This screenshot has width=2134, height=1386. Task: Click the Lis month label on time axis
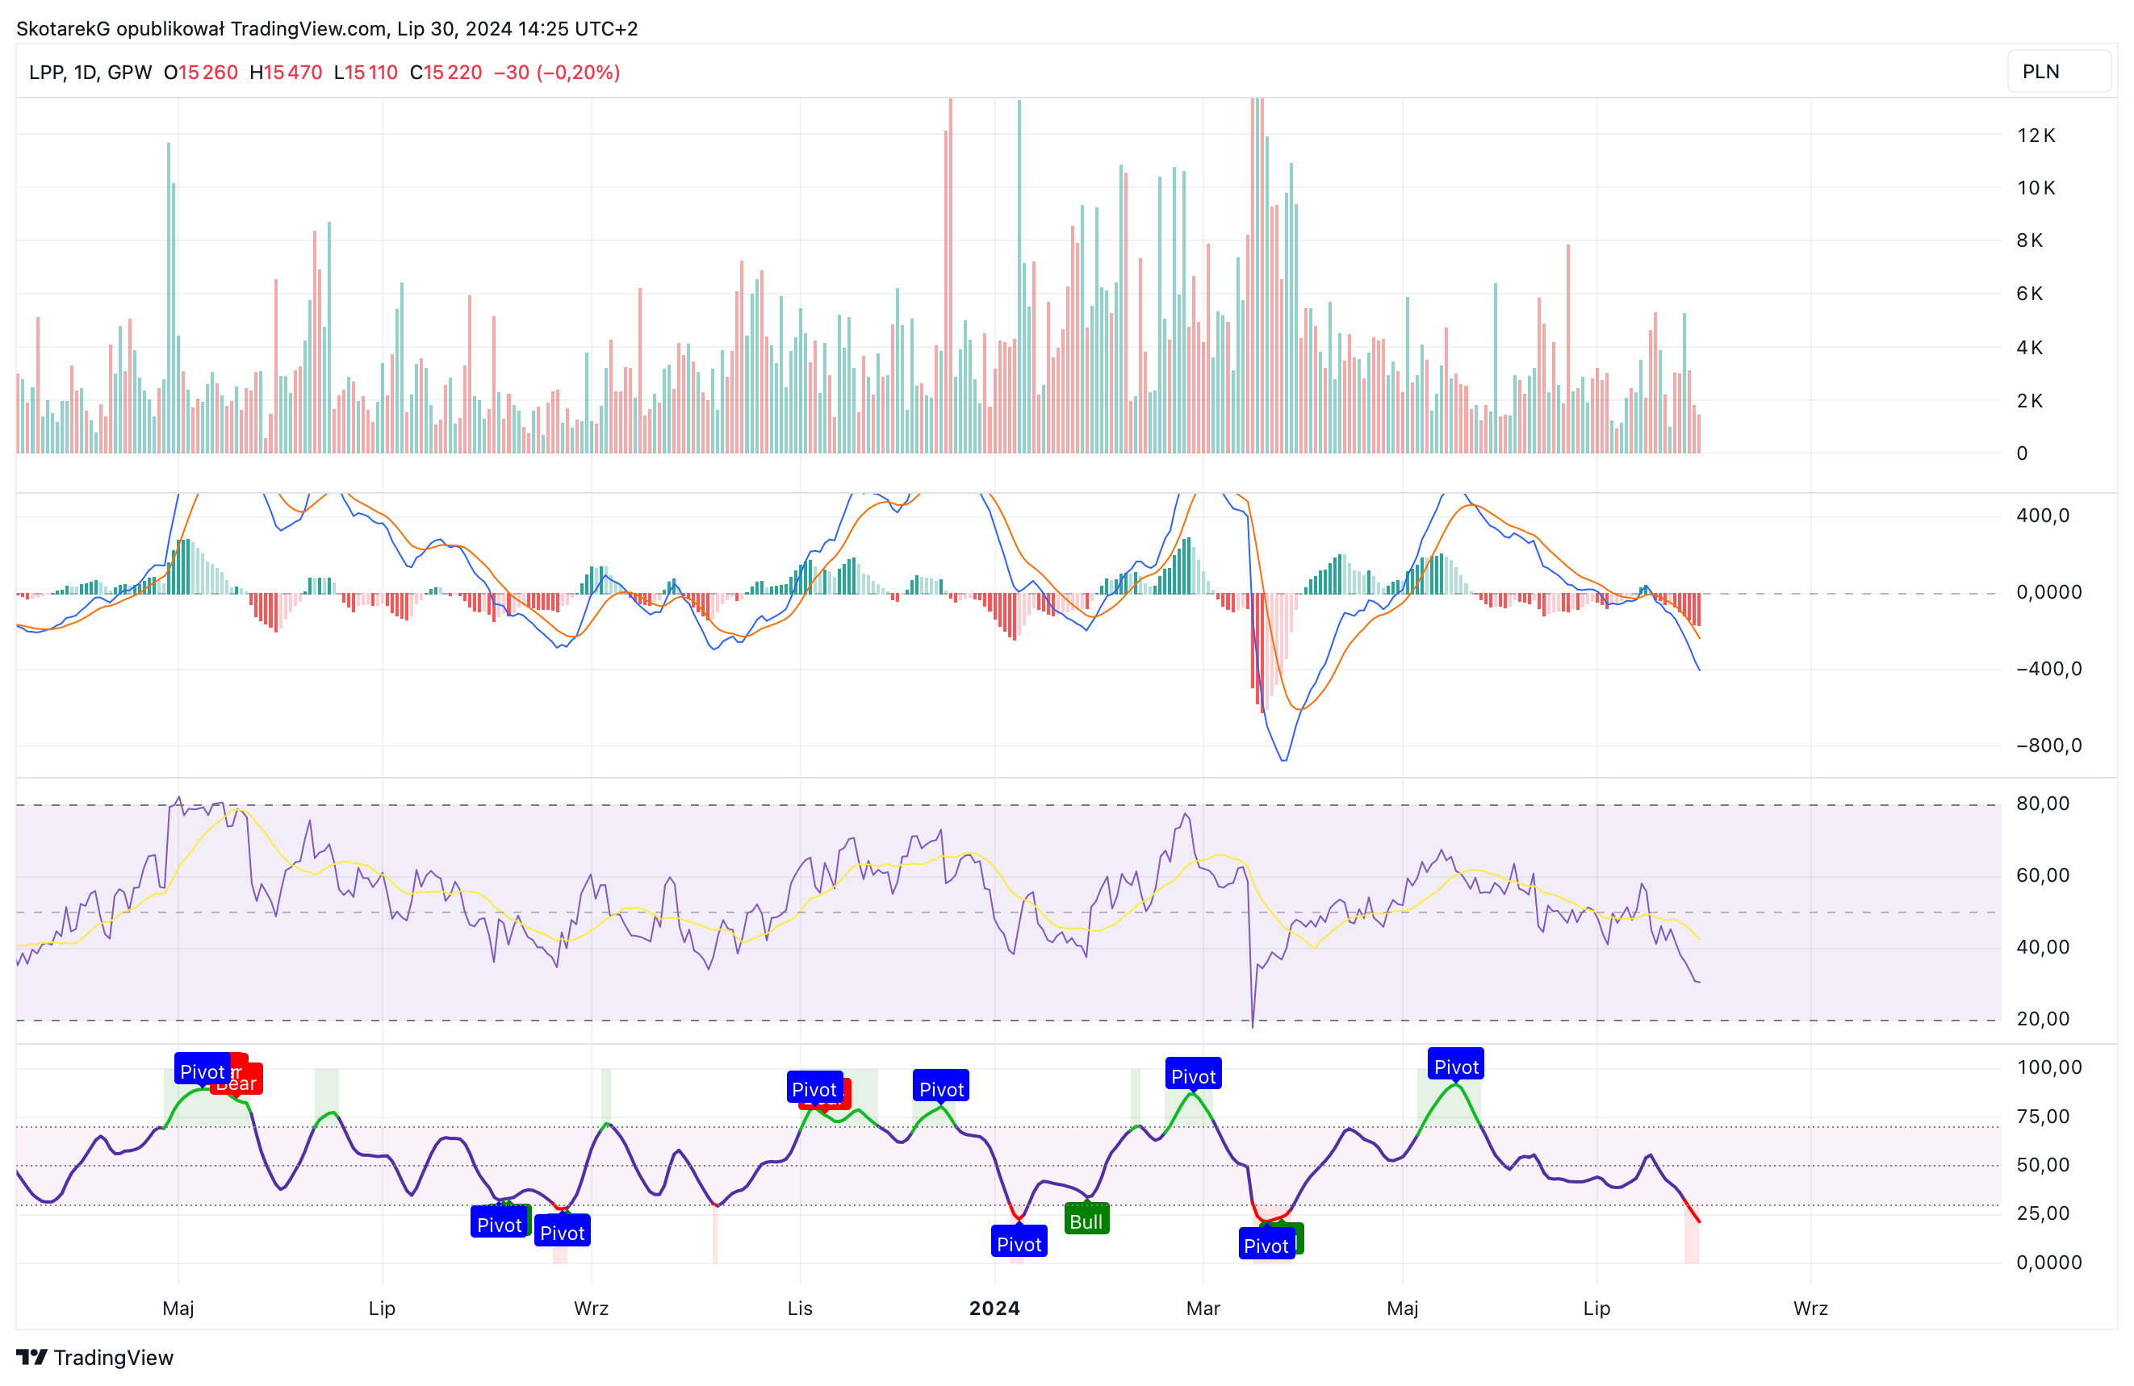800,1308
